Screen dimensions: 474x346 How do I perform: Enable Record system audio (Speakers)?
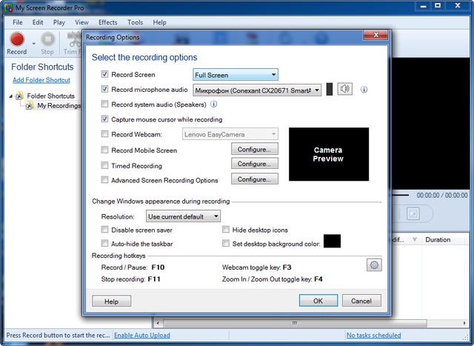pos(104,104)
